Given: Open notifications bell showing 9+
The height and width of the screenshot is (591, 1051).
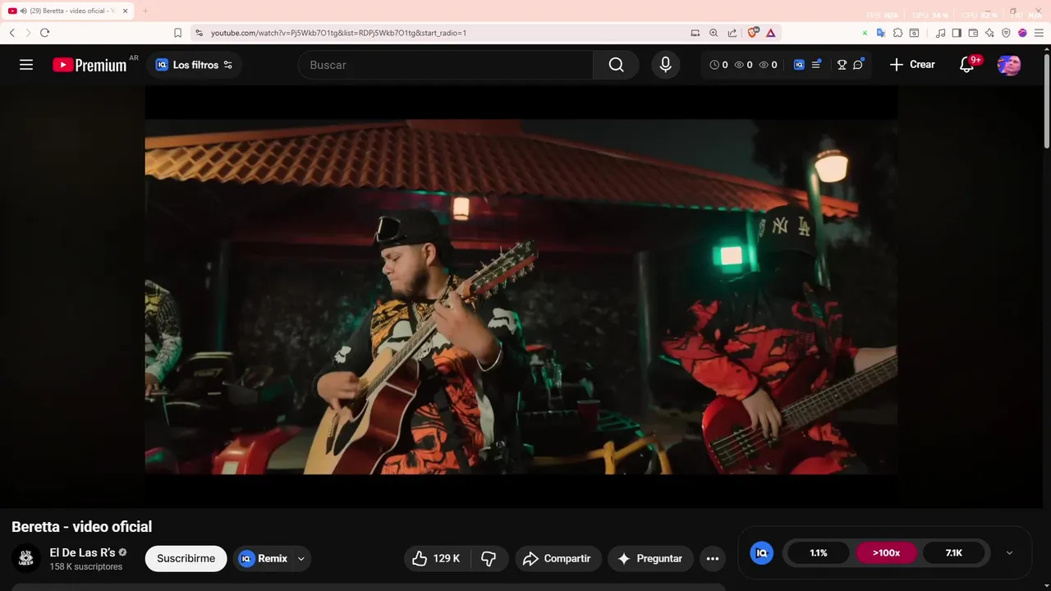Looking at the screenshot, I should [x=967, y=65].
